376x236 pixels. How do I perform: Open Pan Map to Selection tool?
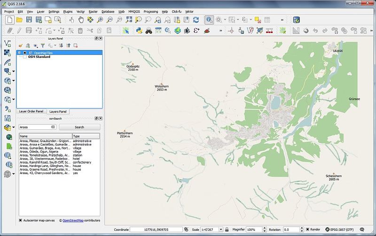(91, 20)
